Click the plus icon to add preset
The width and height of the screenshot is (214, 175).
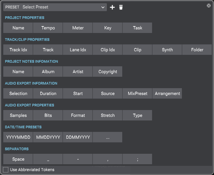[112, 7]
